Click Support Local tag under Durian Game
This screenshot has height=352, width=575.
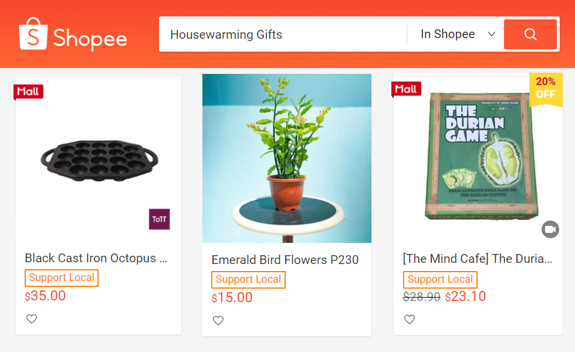(x=440, y=280)
